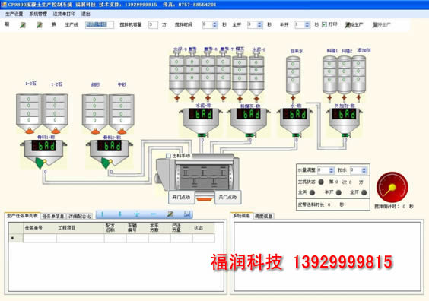
Task: Click the save disk icon above task list
Action: 187,214
